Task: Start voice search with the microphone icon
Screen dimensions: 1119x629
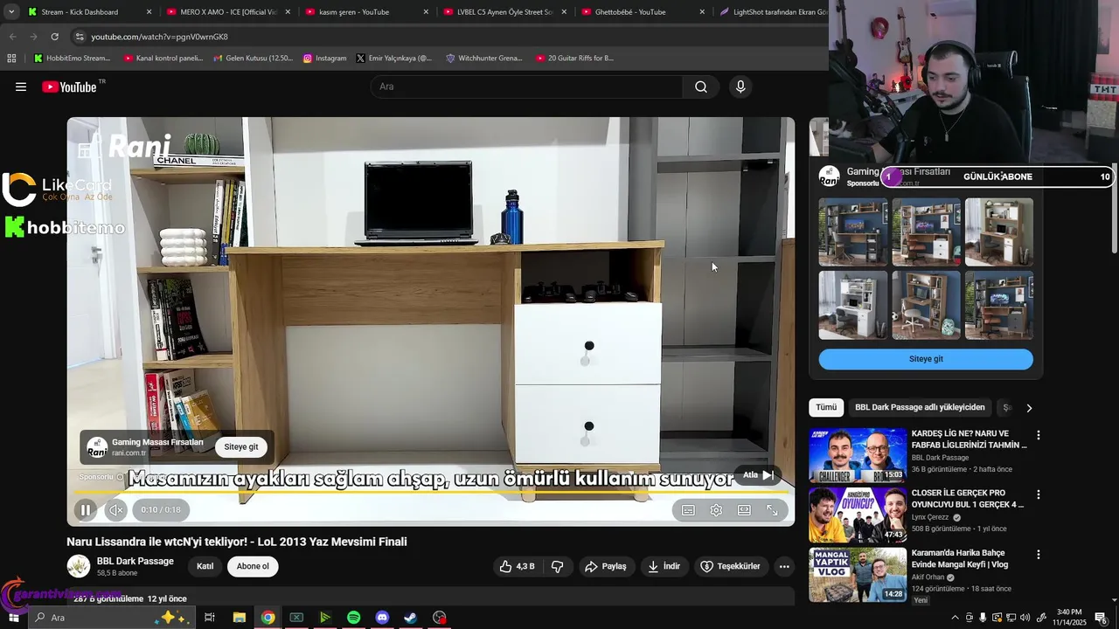Action: click(x=740, y=86)
